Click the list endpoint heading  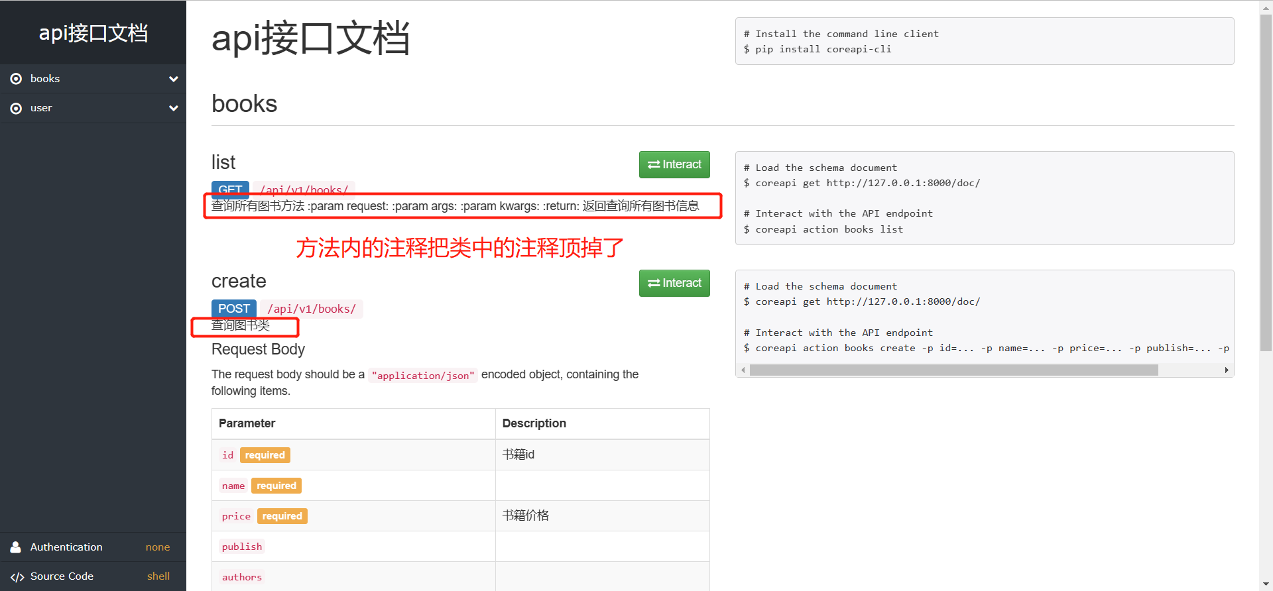[223, 162]
